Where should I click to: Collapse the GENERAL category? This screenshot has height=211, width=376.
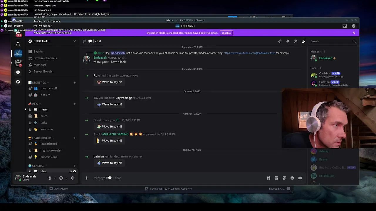38,166
